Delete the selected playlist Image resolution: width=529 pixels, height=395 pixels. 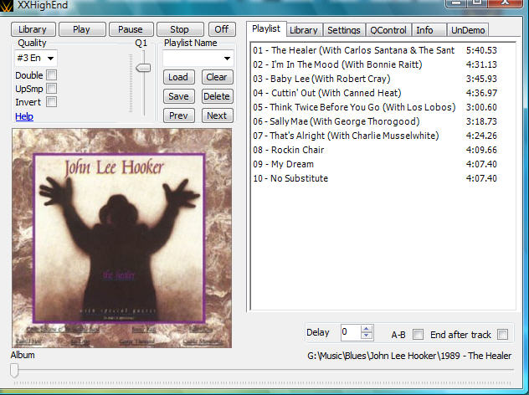coord(217,96)
